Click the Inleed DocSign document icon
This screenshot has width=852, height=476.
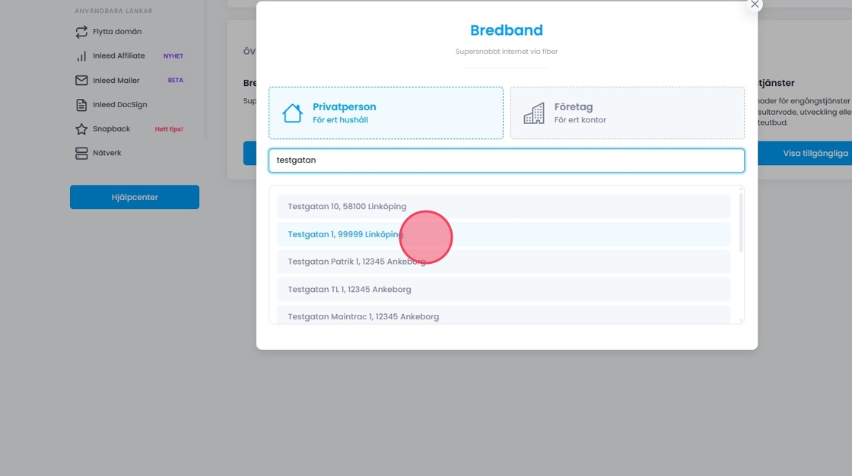pyautogui.click(x=81, y=105)
